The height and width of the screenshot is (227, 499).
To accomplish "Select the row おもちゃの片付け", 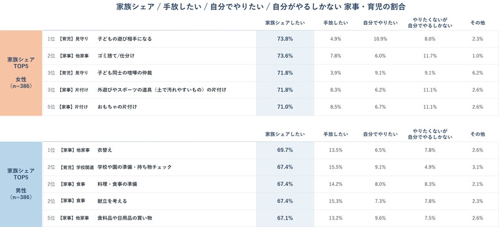I will 271,107.
